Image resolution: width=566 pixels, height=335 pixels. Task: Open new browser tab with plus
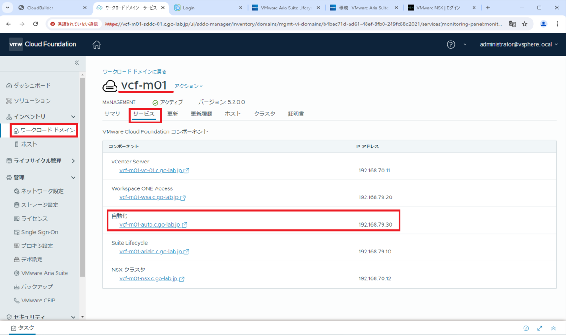click(x=488, y=8)
